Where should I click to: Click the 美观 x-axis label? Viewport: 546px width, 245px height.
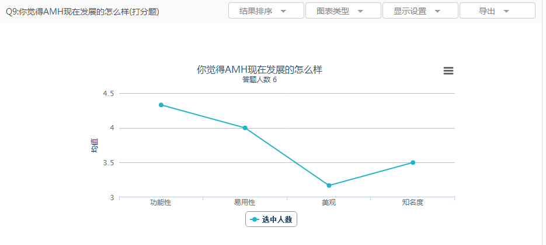click(x=329, y=203)
